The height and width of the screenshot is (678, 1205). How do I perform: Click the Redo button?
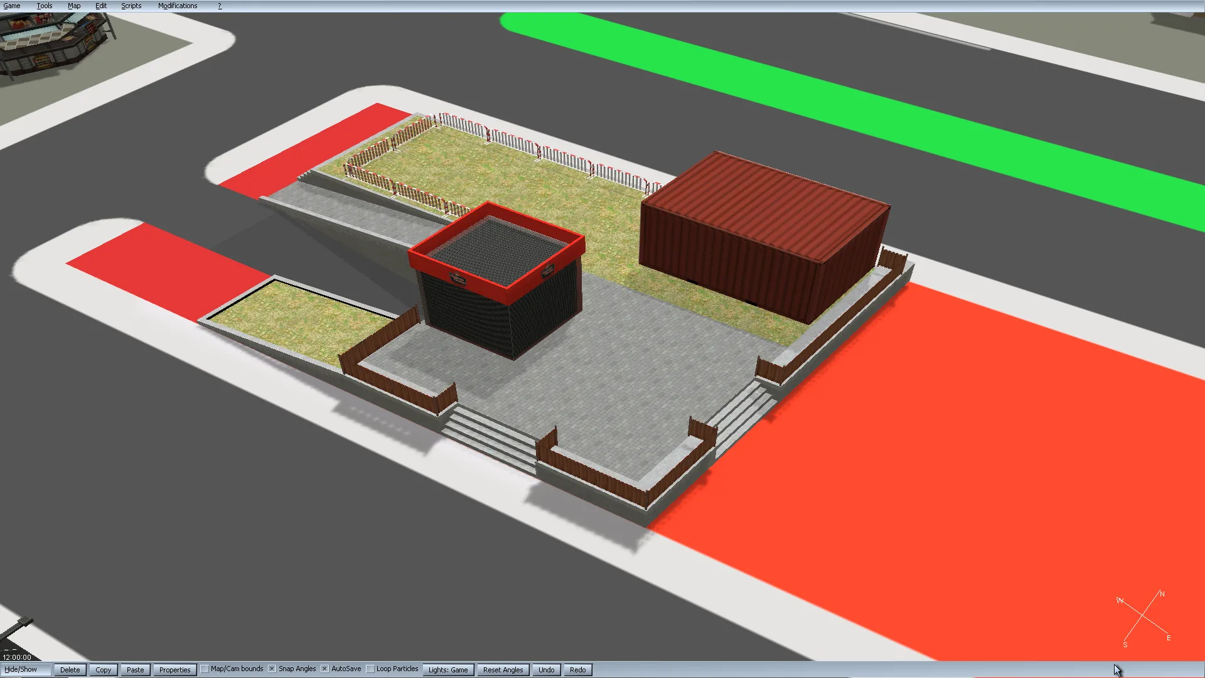[577, 670]
